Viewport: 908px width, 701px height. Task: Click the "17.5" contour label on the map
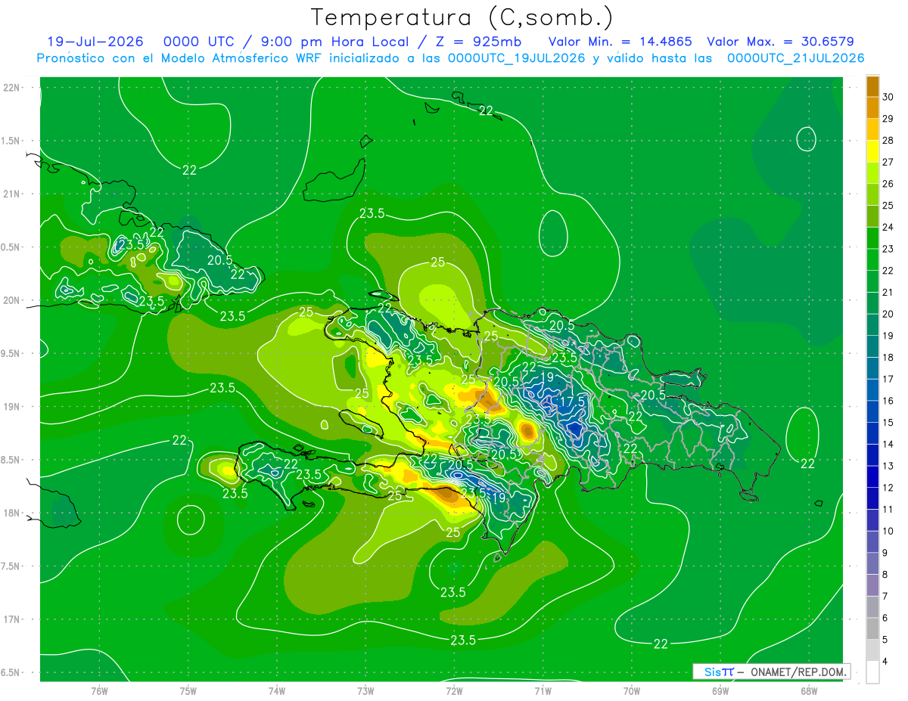coord(574,401)
